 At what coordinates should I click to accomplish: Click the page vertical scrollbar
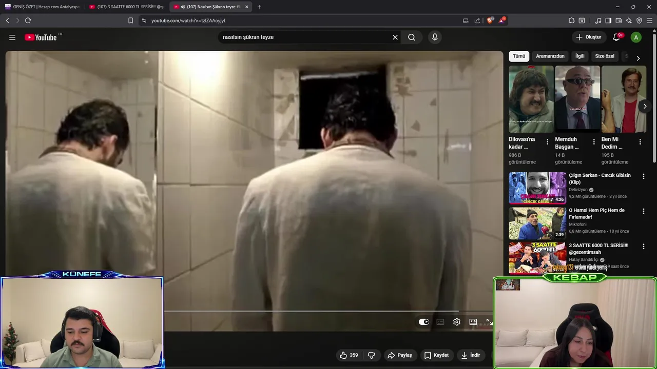click(654, 97)
